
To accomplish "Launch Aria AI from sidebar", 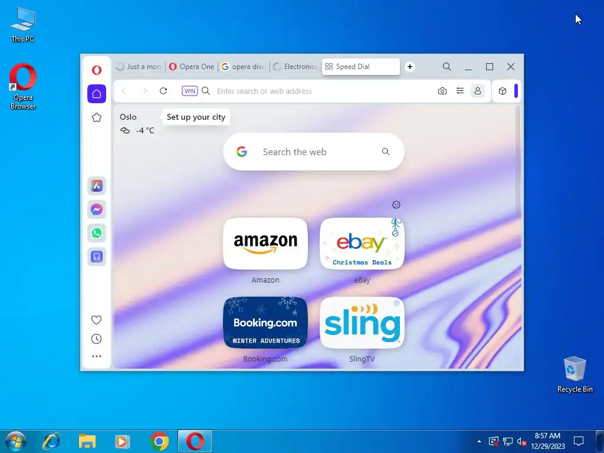I will 97,186.
